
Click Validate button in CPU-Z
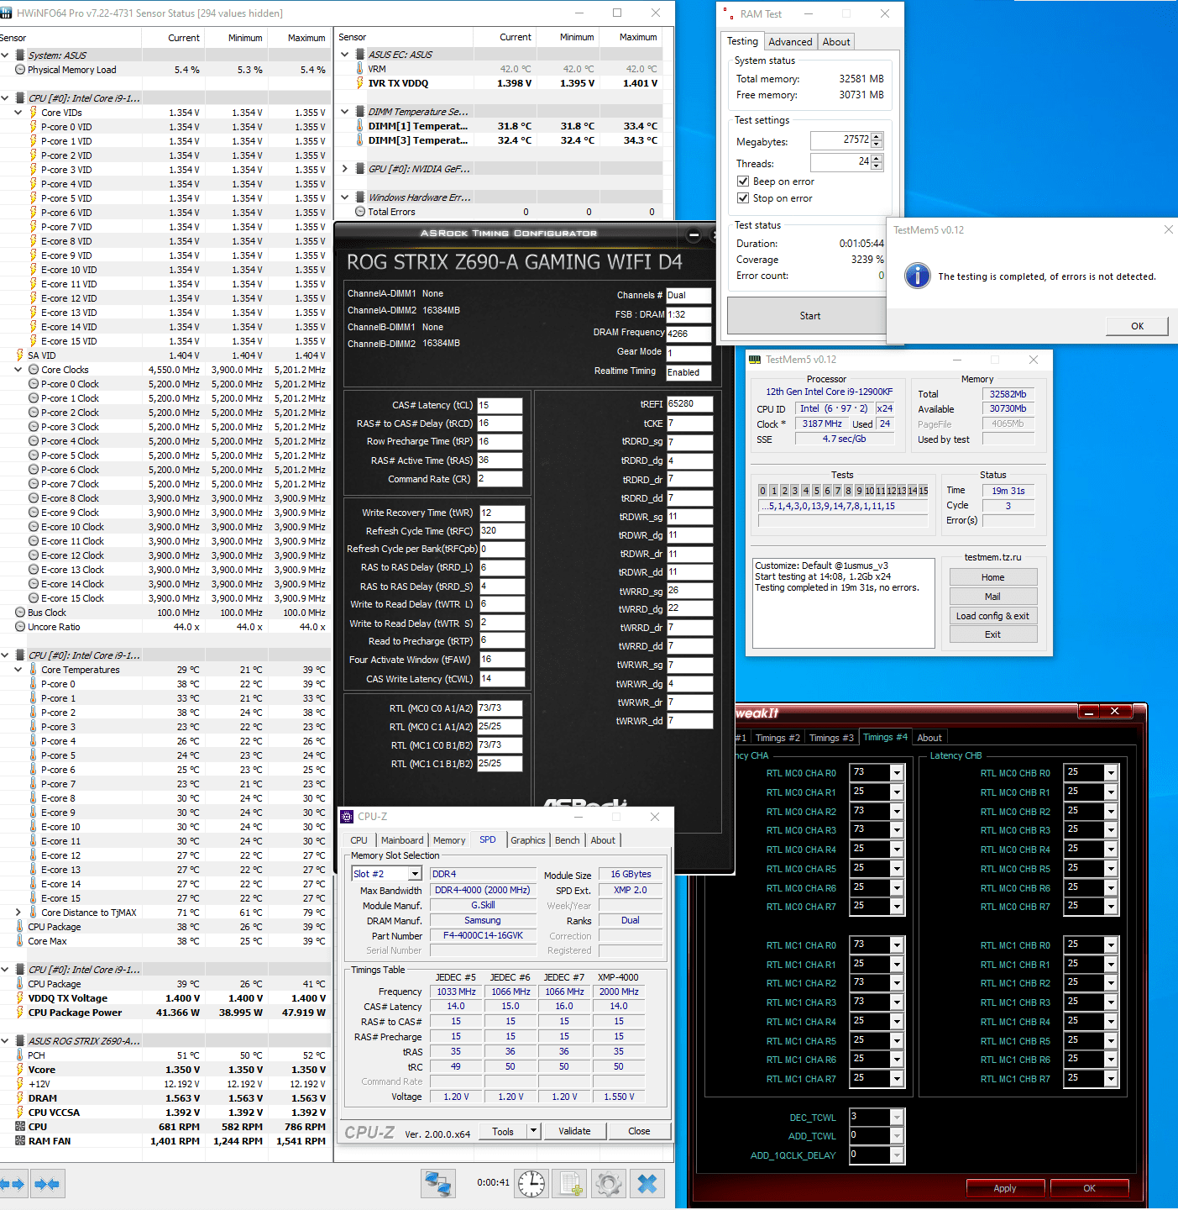coord(574,1131)
